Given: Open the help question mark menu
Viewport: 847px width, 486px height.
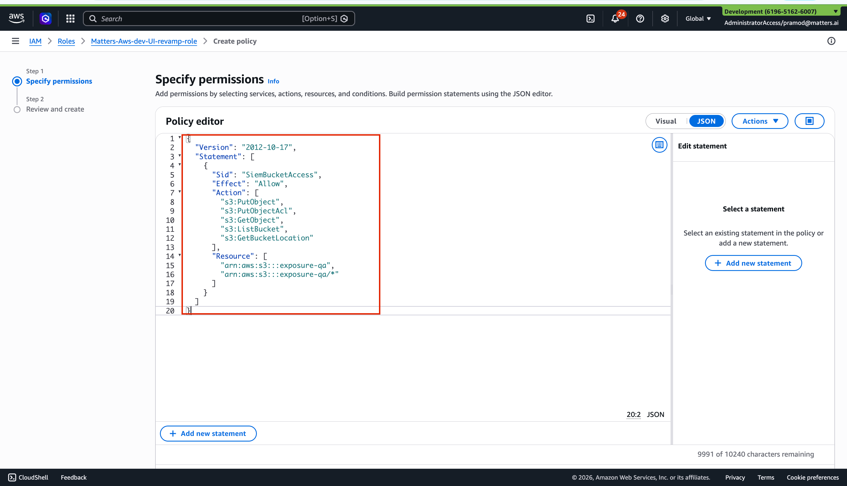Looking at the screenshot, I should point(640,19).
